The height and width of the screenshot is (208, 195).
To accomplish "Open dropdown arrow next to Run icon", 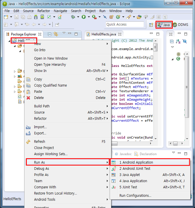I will click(x=89, y=17).
